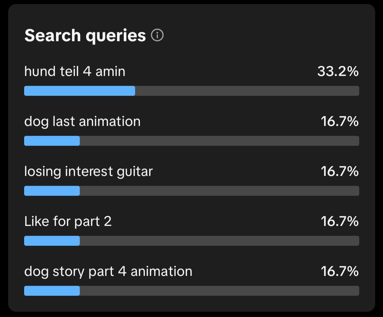Choose the "Like for part 2" query
The height and width of the screenshot is (317, 383).
pyautogui.click(x=68, y=222)
